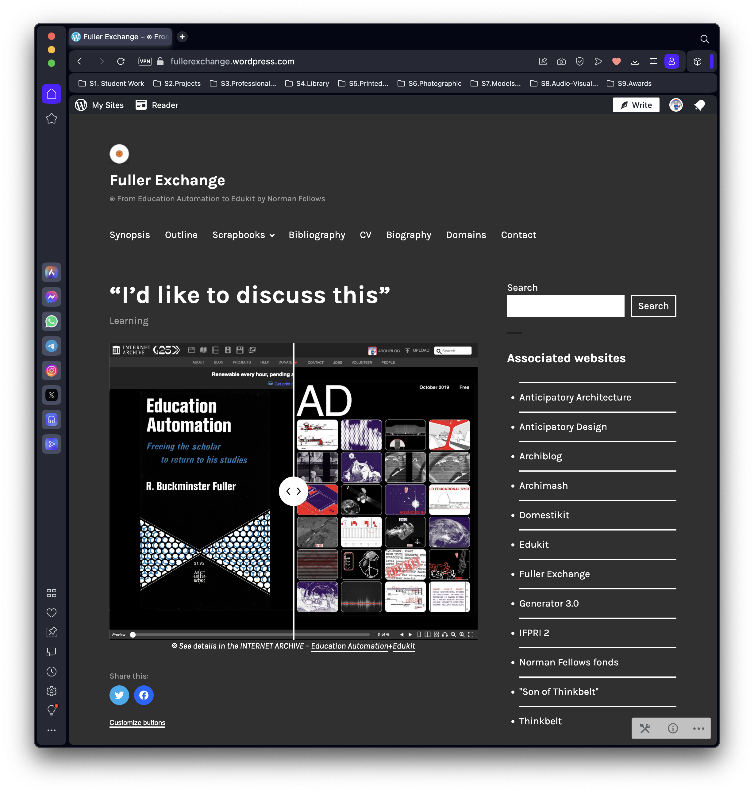Open My Sites in WordPress bar
754x793 pixels.
click(99, 105)
